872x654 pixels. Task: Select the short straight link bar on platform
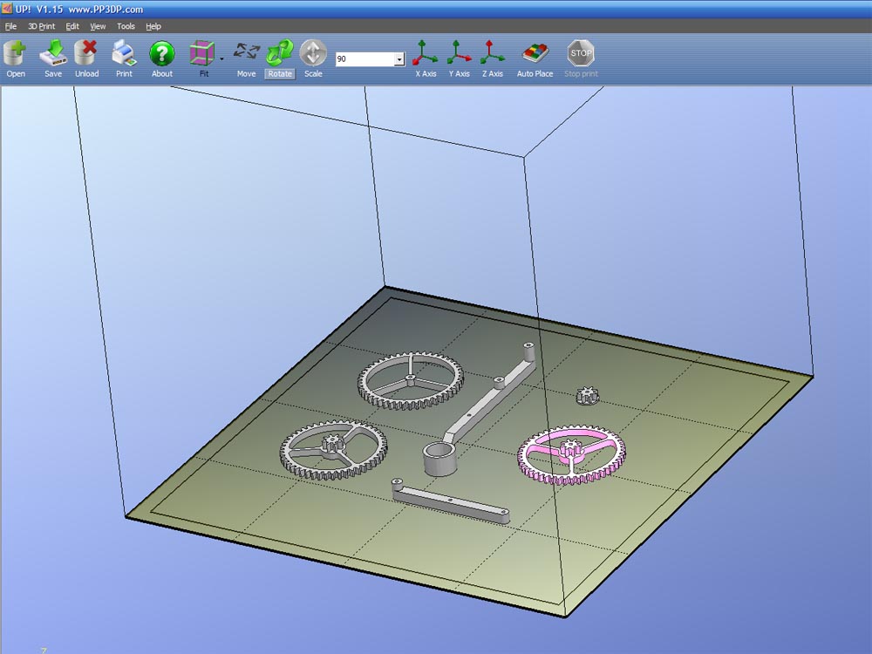point(449,500)
